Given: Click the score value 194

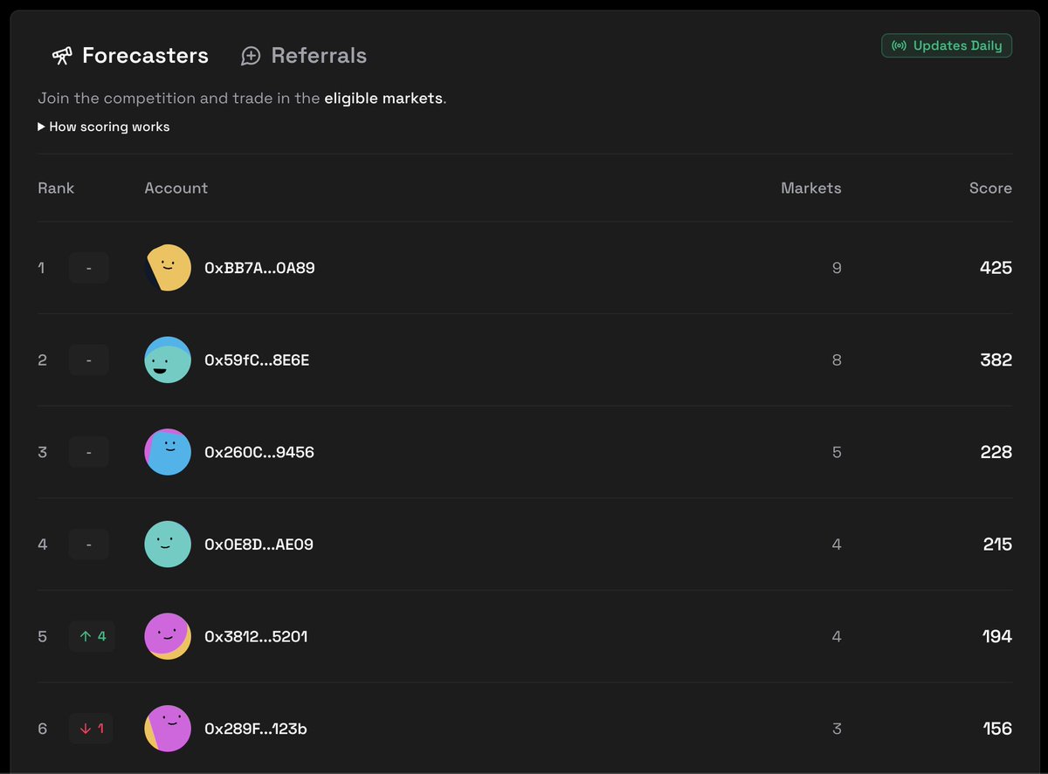Looking at the screenshot, I should click(x=997, y=637).
